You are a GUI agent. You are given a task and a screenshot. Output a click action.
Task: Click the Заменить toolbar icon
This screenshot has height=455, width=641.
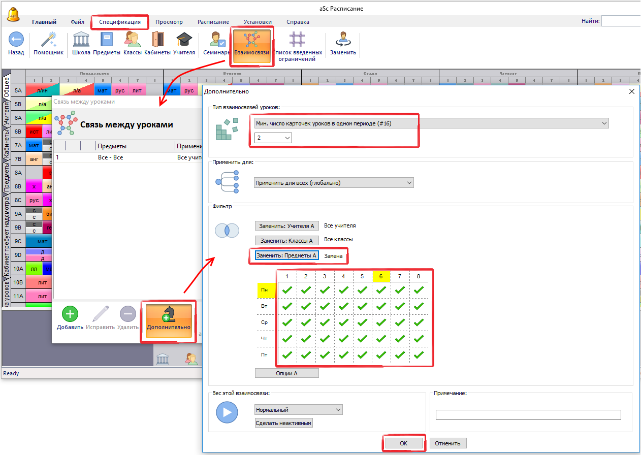click(x=343, y=40)
